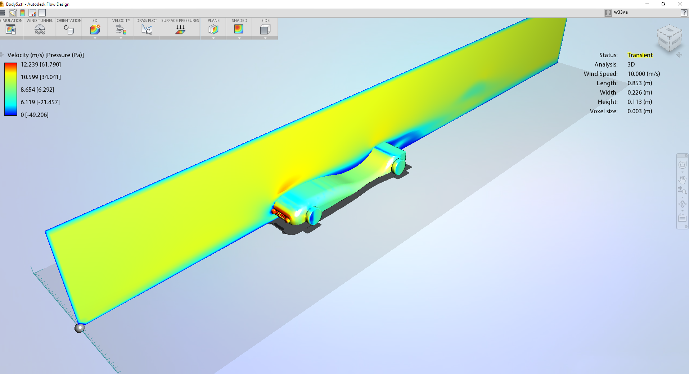Click the Wind Speed value 10.000 (m/s)

pyautogui.click(x=644, y=74)
